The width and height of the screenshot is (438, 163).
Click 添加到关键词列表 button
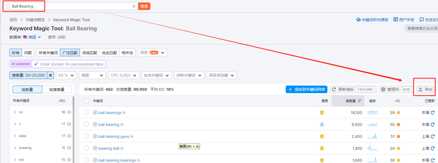click(307, 89)
